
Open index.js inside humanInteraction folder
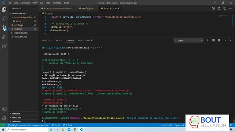(19, 21)
